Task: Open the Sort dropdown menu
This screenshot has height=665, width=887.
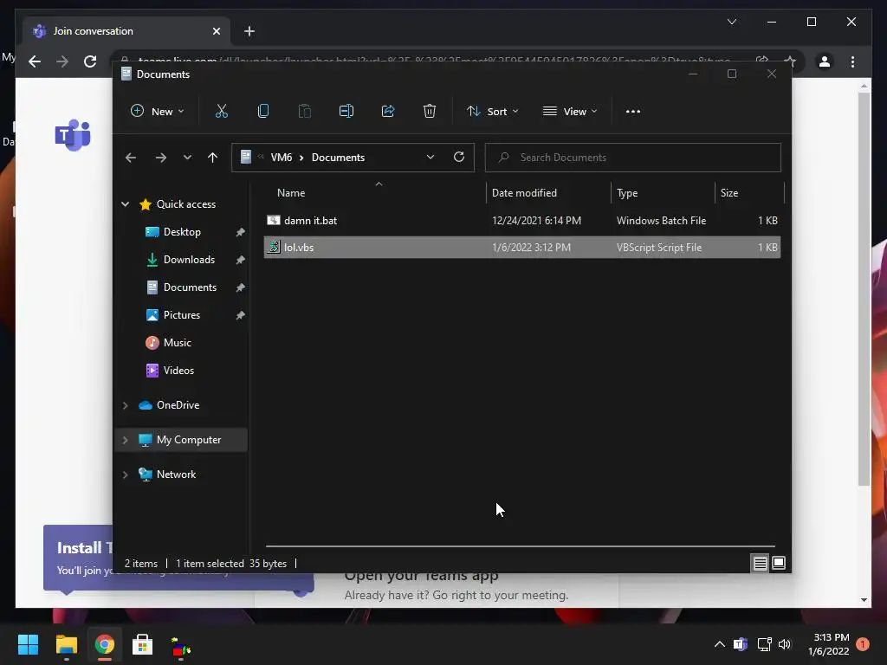Action: pos(492,112)
